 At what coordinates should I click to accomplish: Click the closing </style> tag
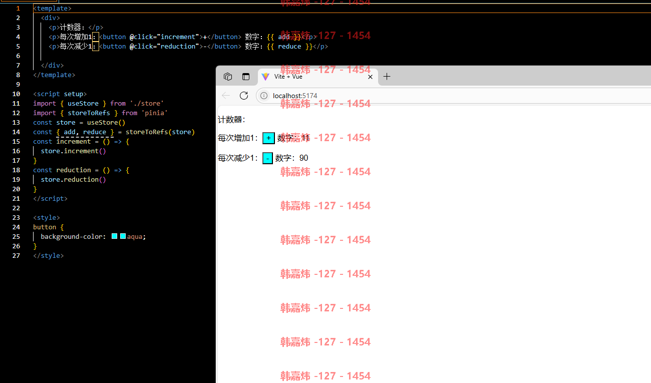(x=49, y=255)
